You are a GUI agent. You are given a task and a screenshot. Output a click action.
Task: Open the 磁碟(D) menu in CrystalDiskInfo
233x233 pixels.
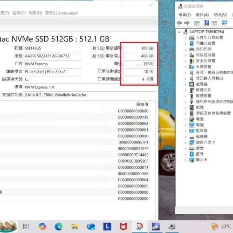coord(19,13)
